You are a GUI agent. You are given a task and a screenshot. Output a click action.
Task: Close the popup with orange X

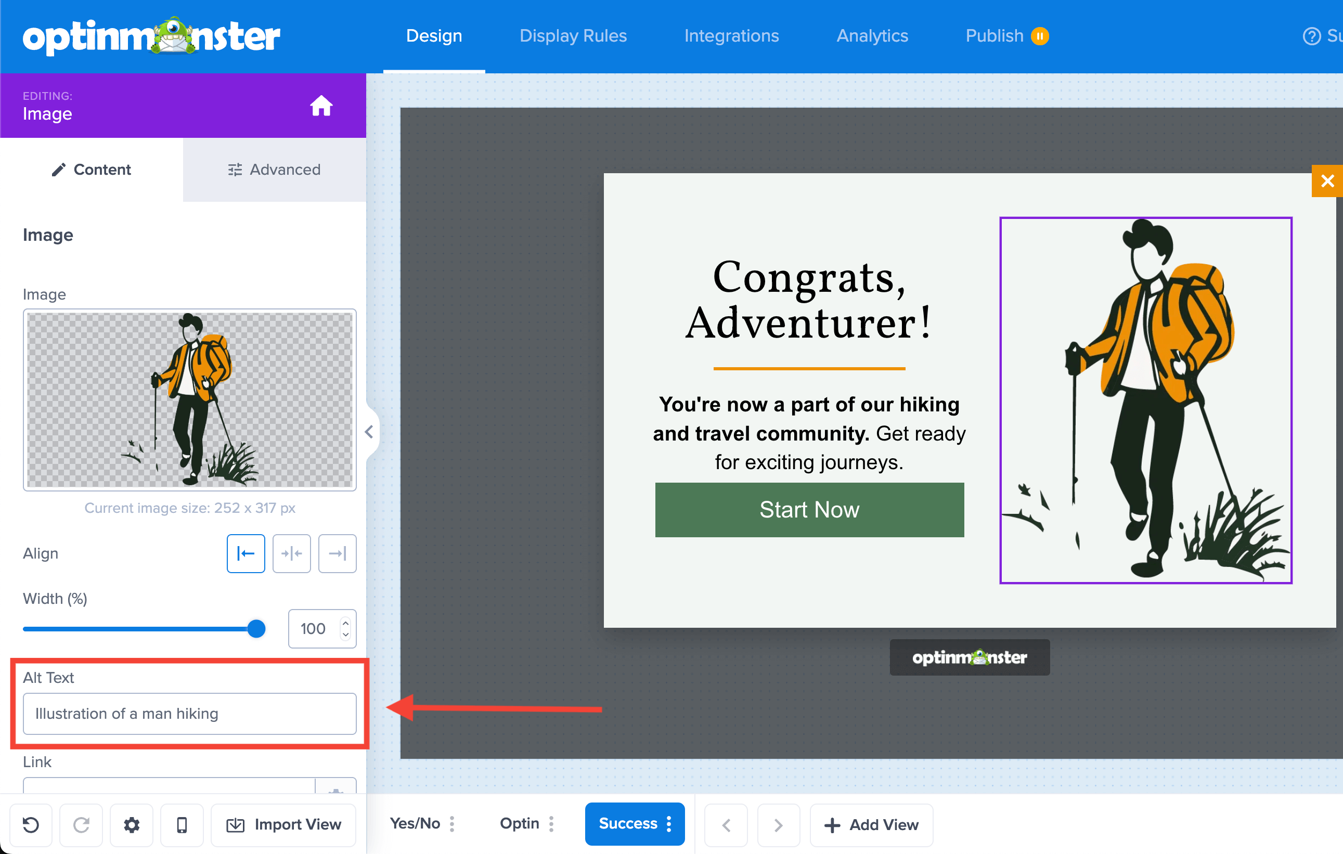coord(1327,180)
